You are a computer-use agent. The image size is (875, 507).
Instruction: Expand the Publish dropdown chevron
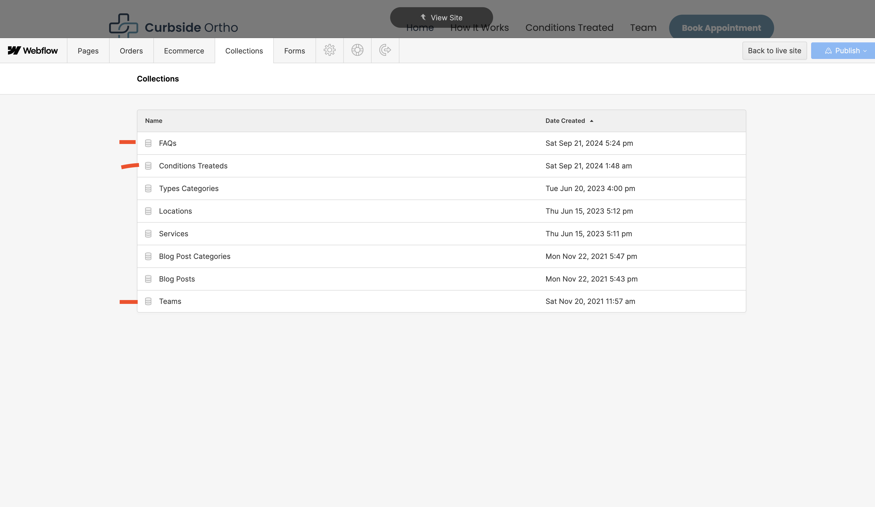(x=865, y=51)
